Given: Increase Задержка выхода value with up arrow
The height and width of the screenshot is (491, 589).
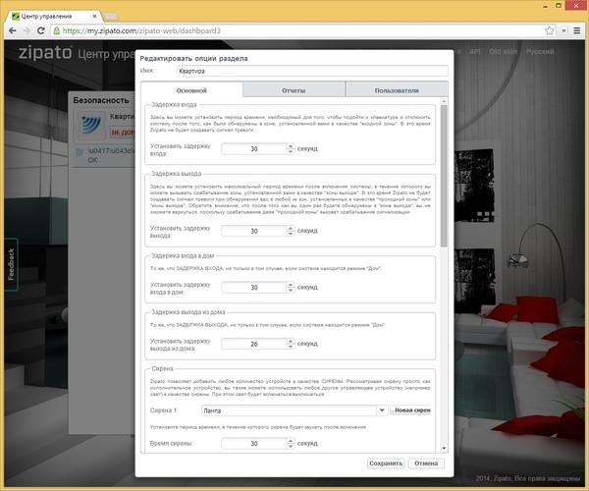Looking at the screenshot, I should (x=291, y=228).
